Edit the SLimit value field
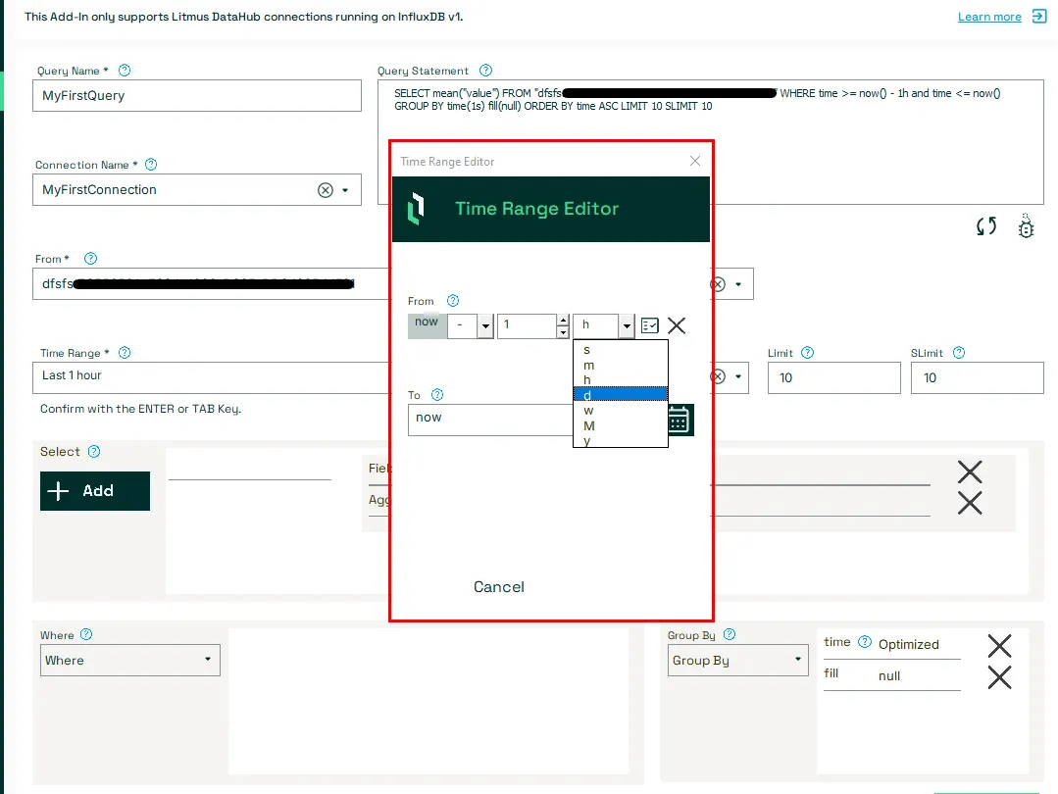Viewport: 1058px width, 794px height. click(x=977, y=377)
